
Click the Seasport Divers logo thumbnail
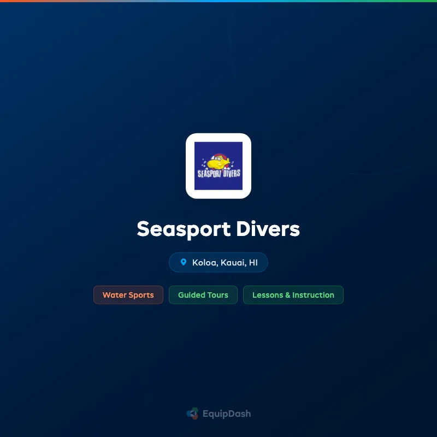point(218,166)
